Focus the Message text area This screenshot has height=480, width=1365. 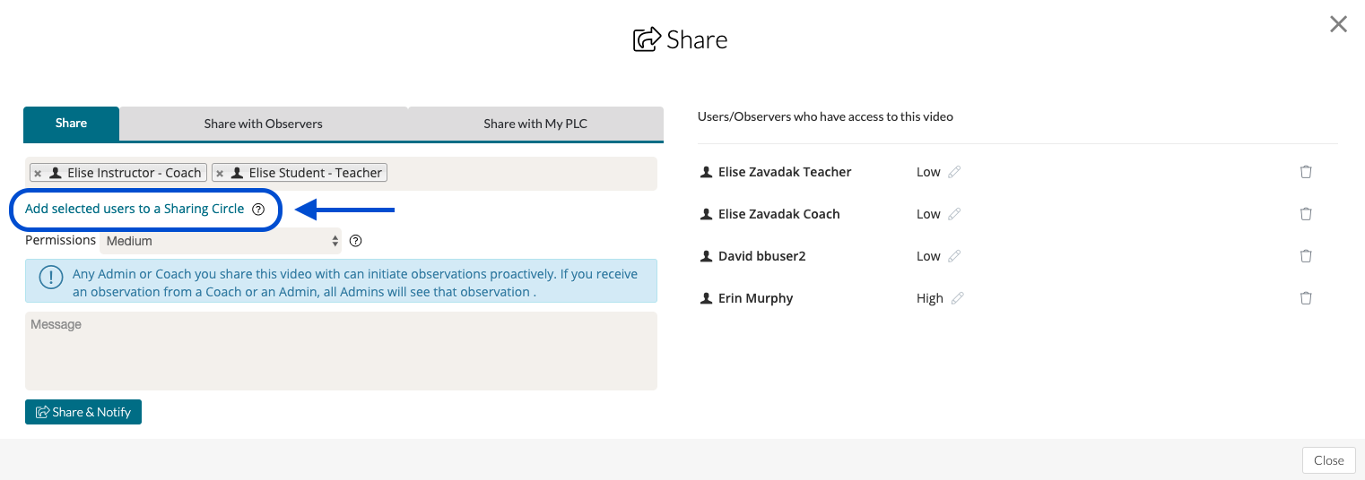(x=341, y=351)
